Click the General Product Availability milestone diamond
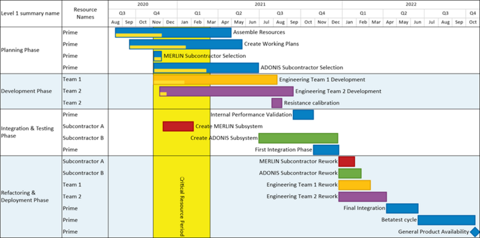480x238 pixels. 475,231
